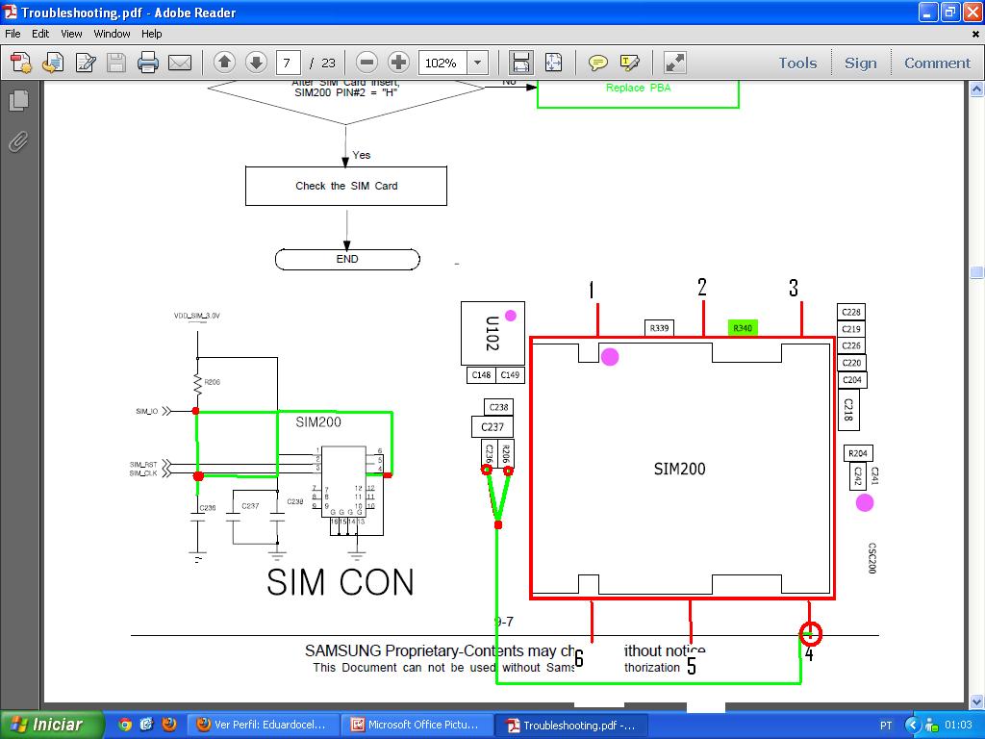
Task: Zoom in with the plus button
Action: tap(399, 63)
